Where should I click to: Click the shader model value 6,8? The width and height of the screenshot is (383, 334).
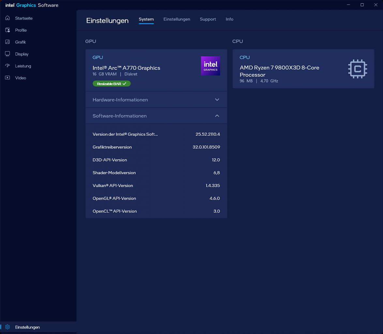pyautogui.click(x=217, y=173)
